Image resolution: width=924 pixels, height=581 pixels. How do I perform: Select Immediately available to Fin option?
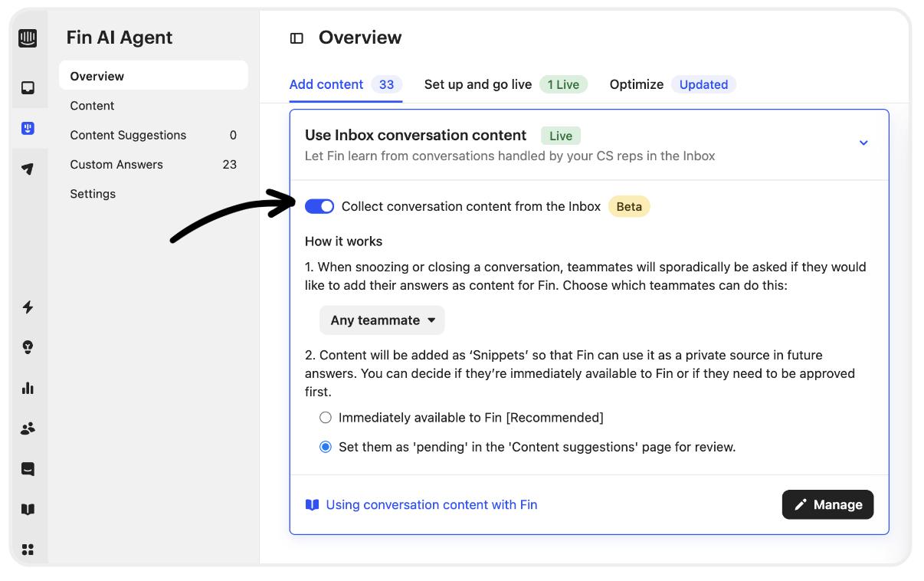tap(326, 418)
